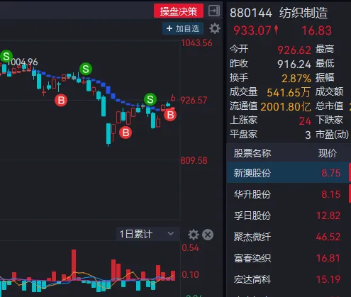Open the 1日累计 dropdown

147,234
